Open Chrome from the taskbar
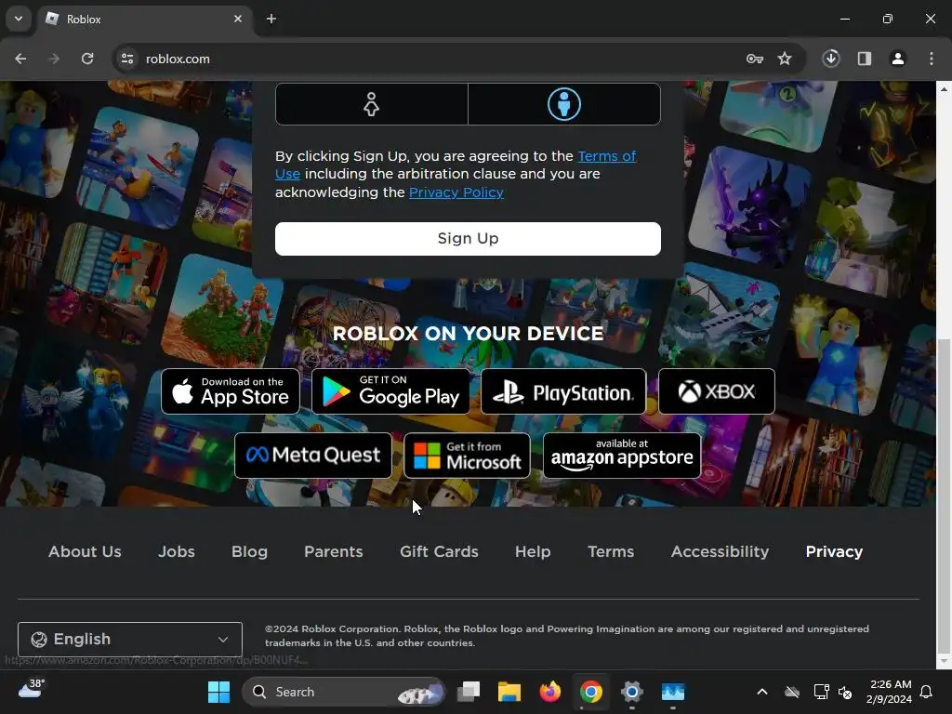This screenshot has height=714, width=952. 590,692
